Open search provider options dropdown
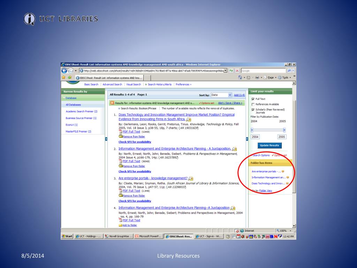Viewport: 357px width, 268px height. tap(293, 70)
